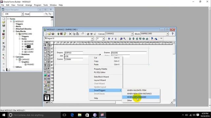Click Run Form icon in CANVAS2 toolbar
This screenshot has width=211, height=118.
pos(58,34)
